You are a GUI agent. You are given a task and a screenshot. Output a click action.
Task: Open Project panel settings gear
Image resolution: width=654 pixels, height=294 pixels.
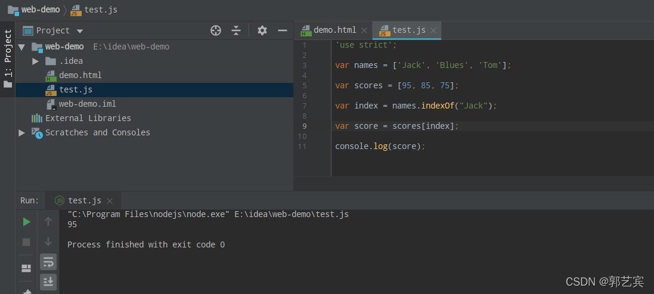262,30
